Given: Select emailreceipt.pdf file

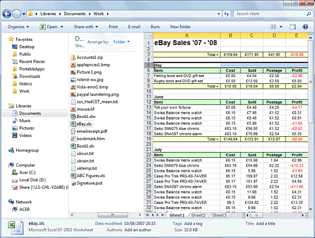Looking at the screenshot, I should (x=92, y=131).
